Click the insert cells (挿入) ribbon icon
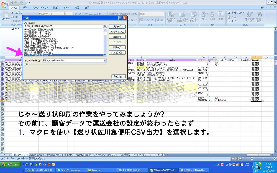The width and height of the screenshot is (277, 173). pos(204,14)
